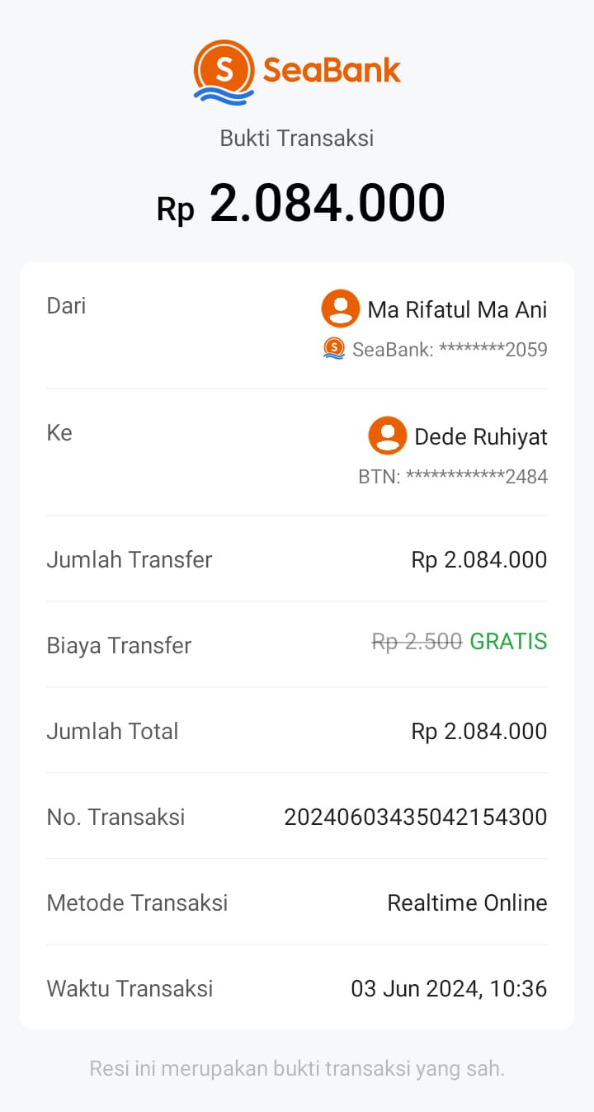Select sender name Ma Rifatul Ma Ani
The image size is (594, 1112).
[457, 310]
